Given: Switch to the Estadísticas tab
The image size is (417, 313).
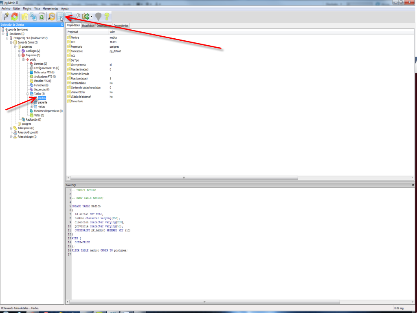Looking at the screenshot, I should (88, 26).
